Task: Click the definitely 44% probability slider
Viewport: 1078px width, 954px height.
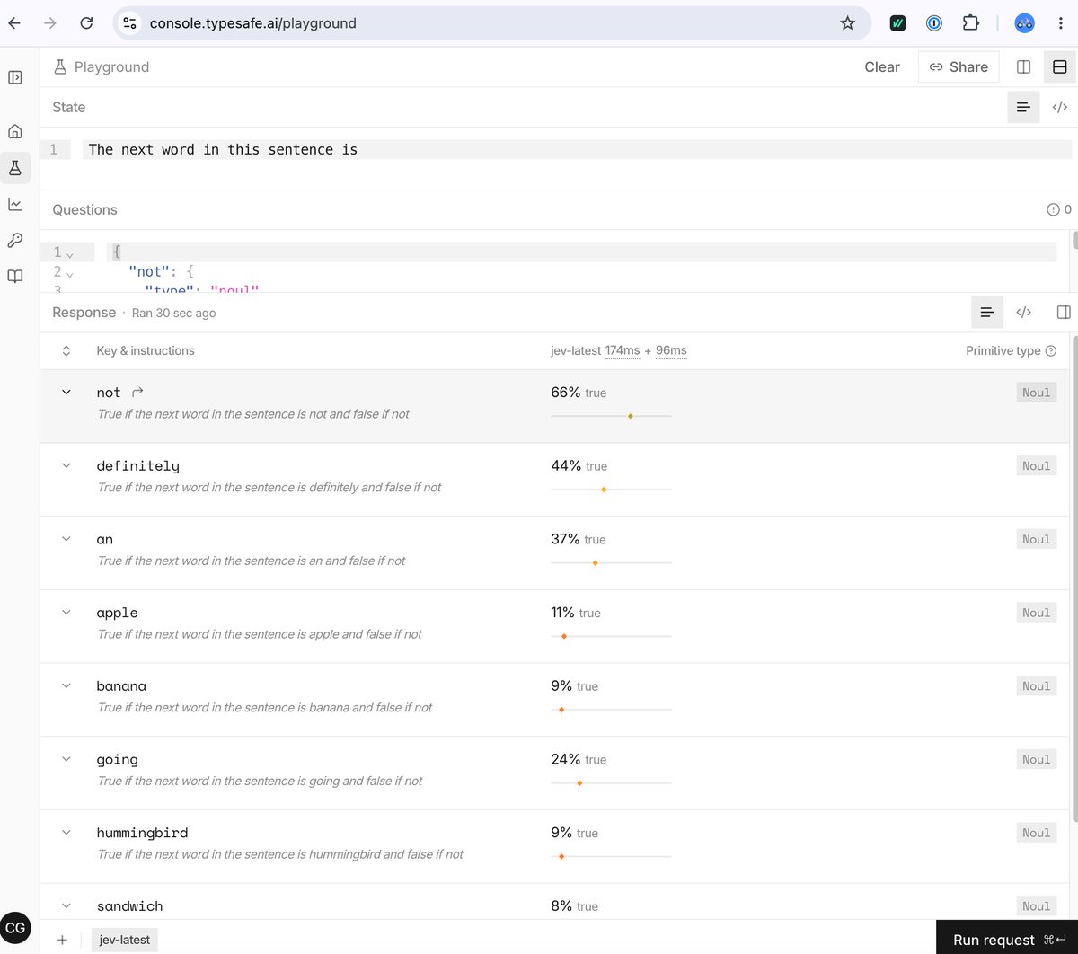Action: tap(611, 490)
